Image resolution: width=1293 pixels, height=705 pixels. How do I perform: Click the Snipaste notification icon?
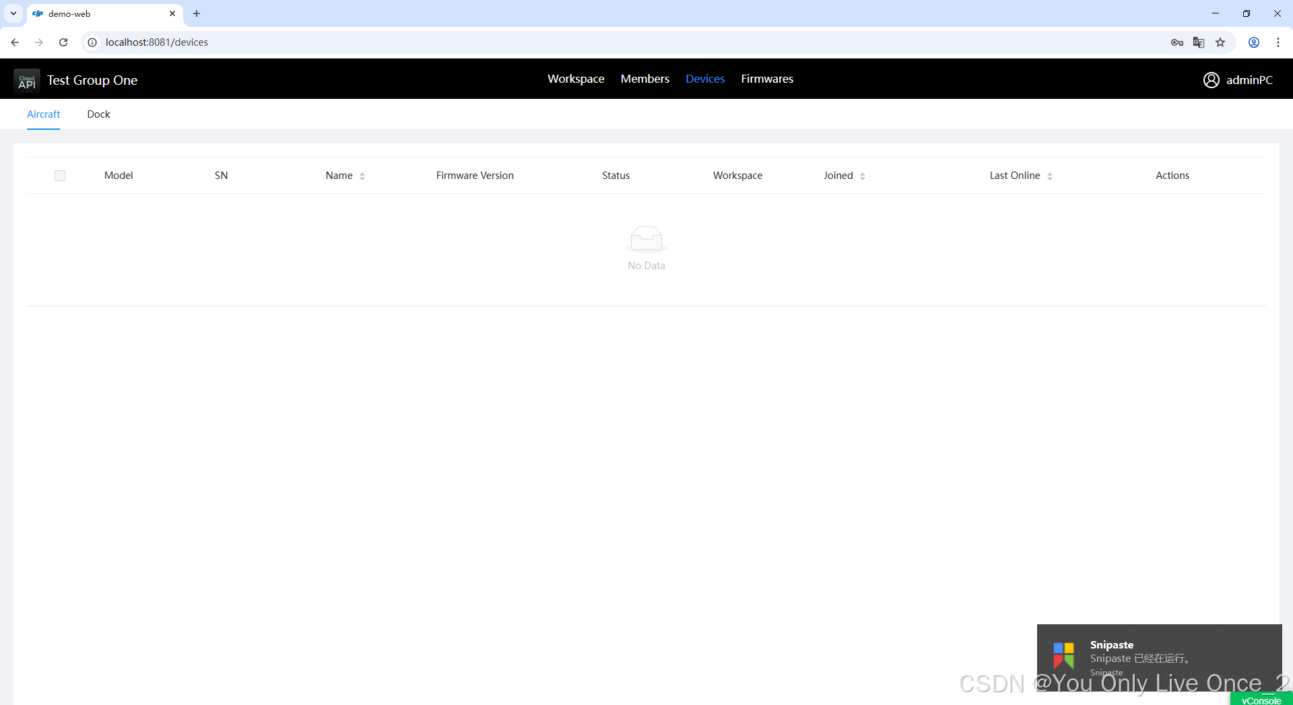[1064, 655]
